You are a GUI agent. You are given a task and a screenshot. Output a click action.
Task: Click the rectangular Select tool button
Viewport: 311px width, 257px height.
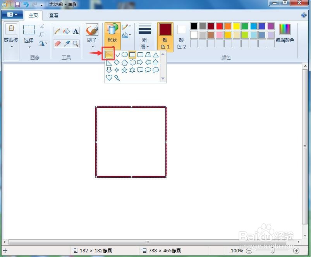coord(29,29)
